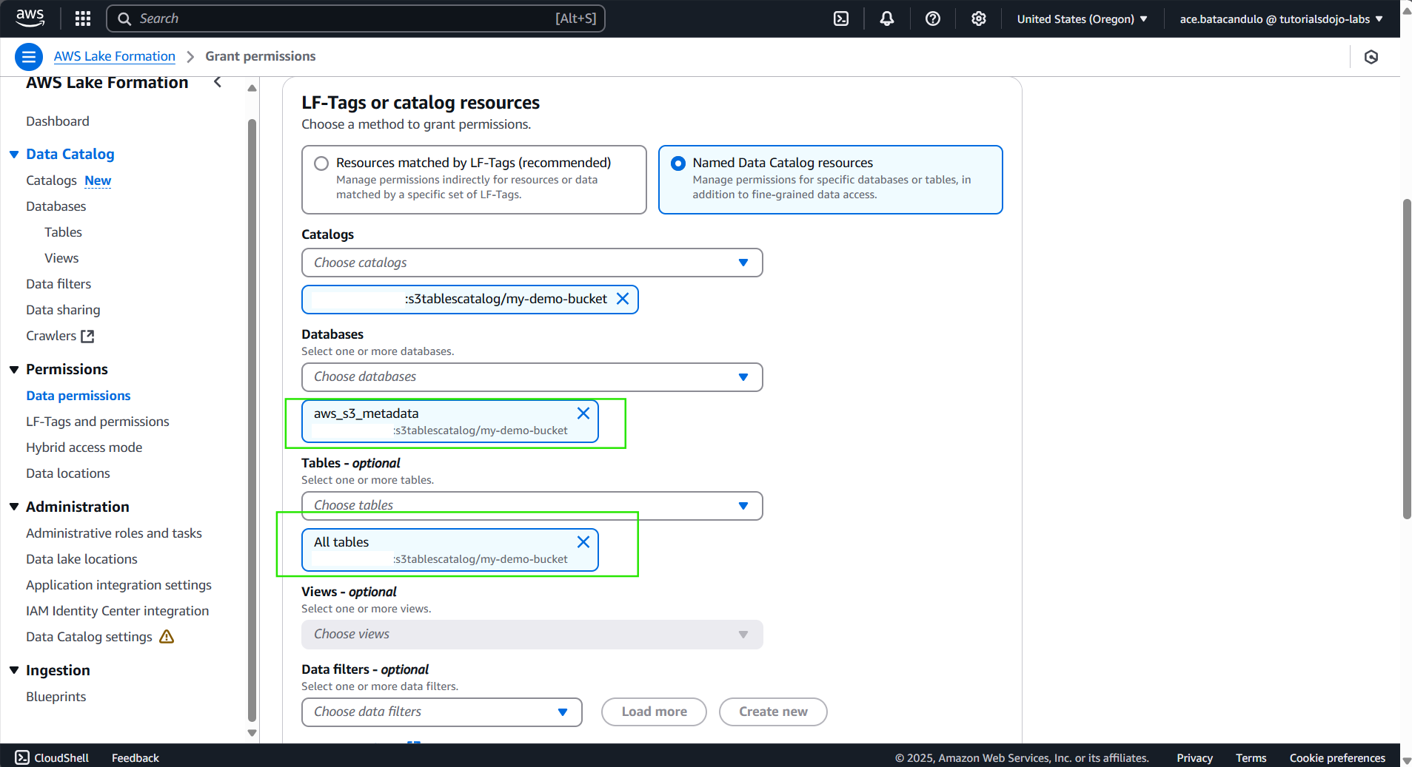Click the sidebar scrollbar up arrow
Viewport: 1412px width, 767px height.
point(252,88)
